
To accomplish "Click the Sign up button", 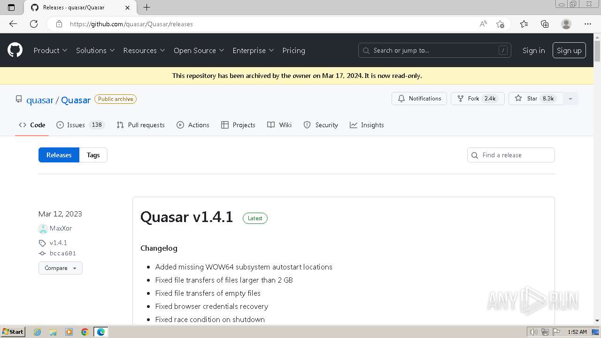I will pos(569,50).
